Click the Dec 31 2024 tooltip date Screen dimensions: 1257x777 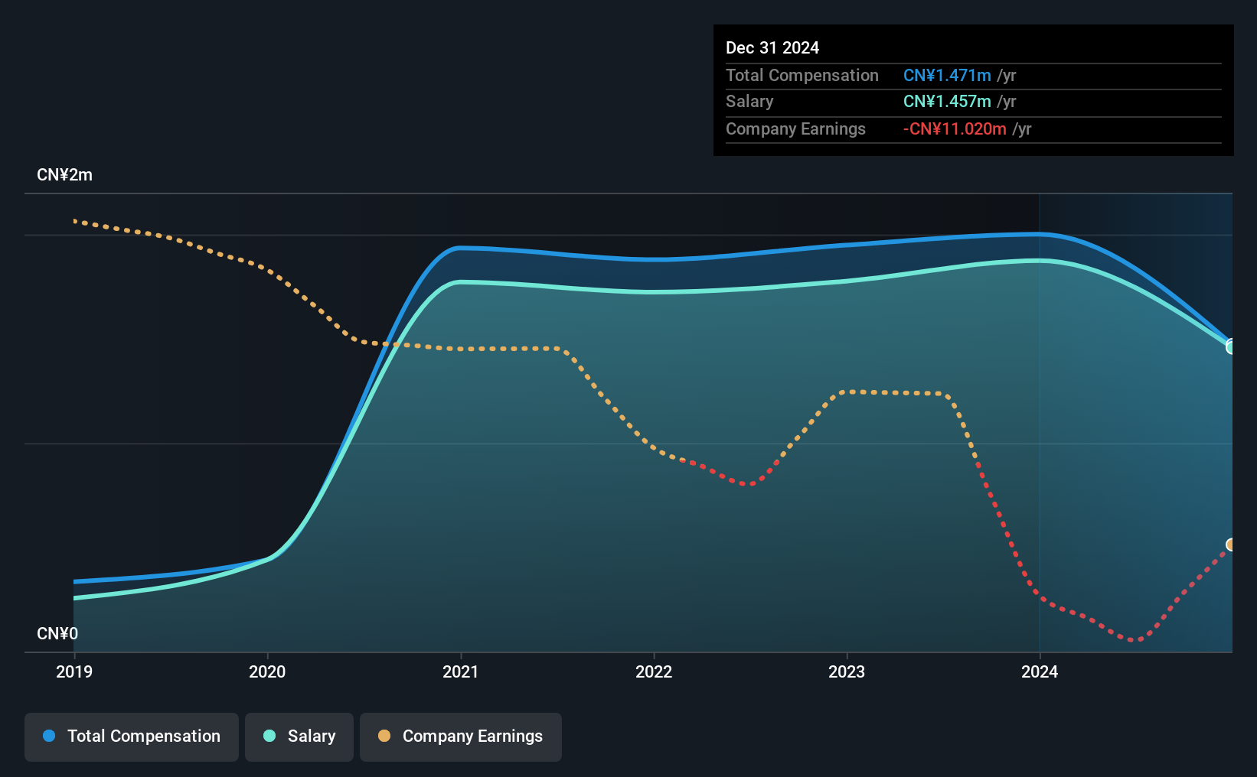(x=772, y=47)
